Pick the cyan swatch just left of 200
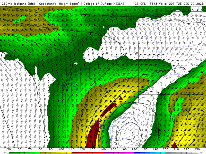 click(x=163, y=152)
